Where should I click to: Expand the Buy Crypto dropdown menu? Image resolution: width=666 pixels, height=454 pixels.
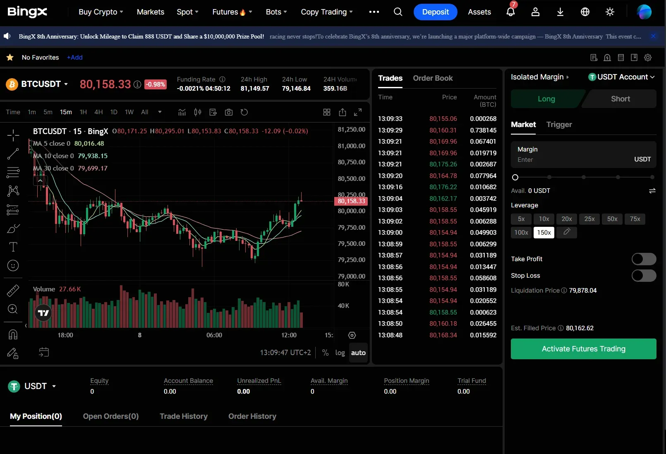click(x=101, y=12)
